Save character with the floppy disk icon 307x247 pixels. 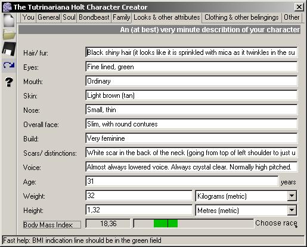click(9, 49)
